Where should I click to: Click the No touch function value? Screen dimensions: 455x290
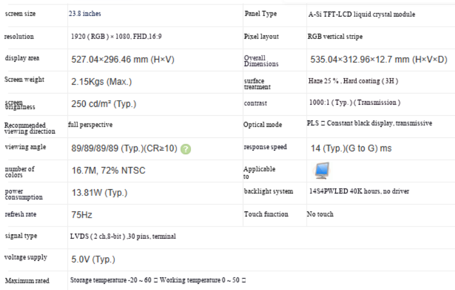click(320, 214)
